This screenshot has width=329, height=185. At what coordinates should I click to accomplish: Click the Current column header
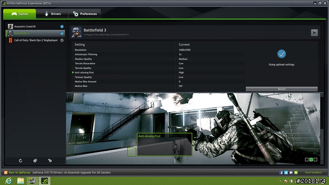184,45
